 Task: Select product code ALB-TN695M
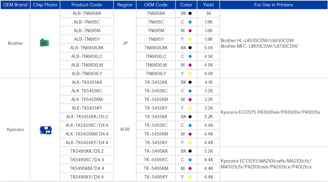click(x=87, y=31)
